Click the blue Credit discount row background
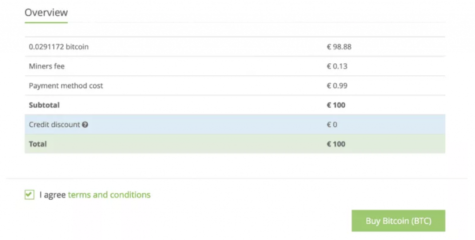475x240 pixels. coord(235,124)
